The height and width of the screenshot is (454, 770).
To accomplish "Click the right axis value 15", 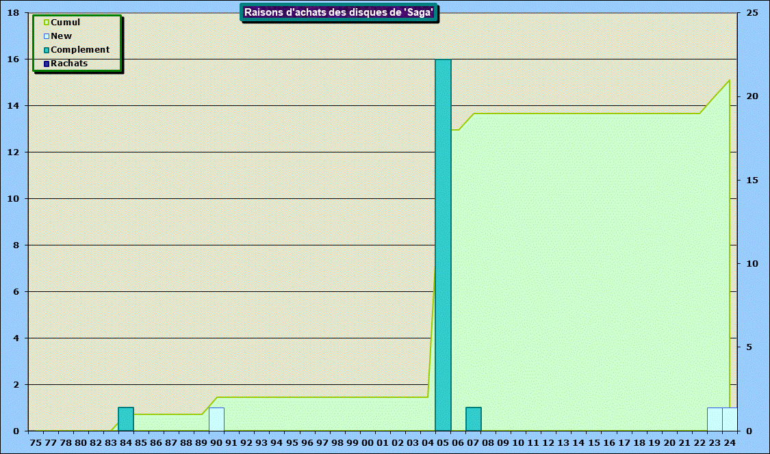I will coord(752,181).
